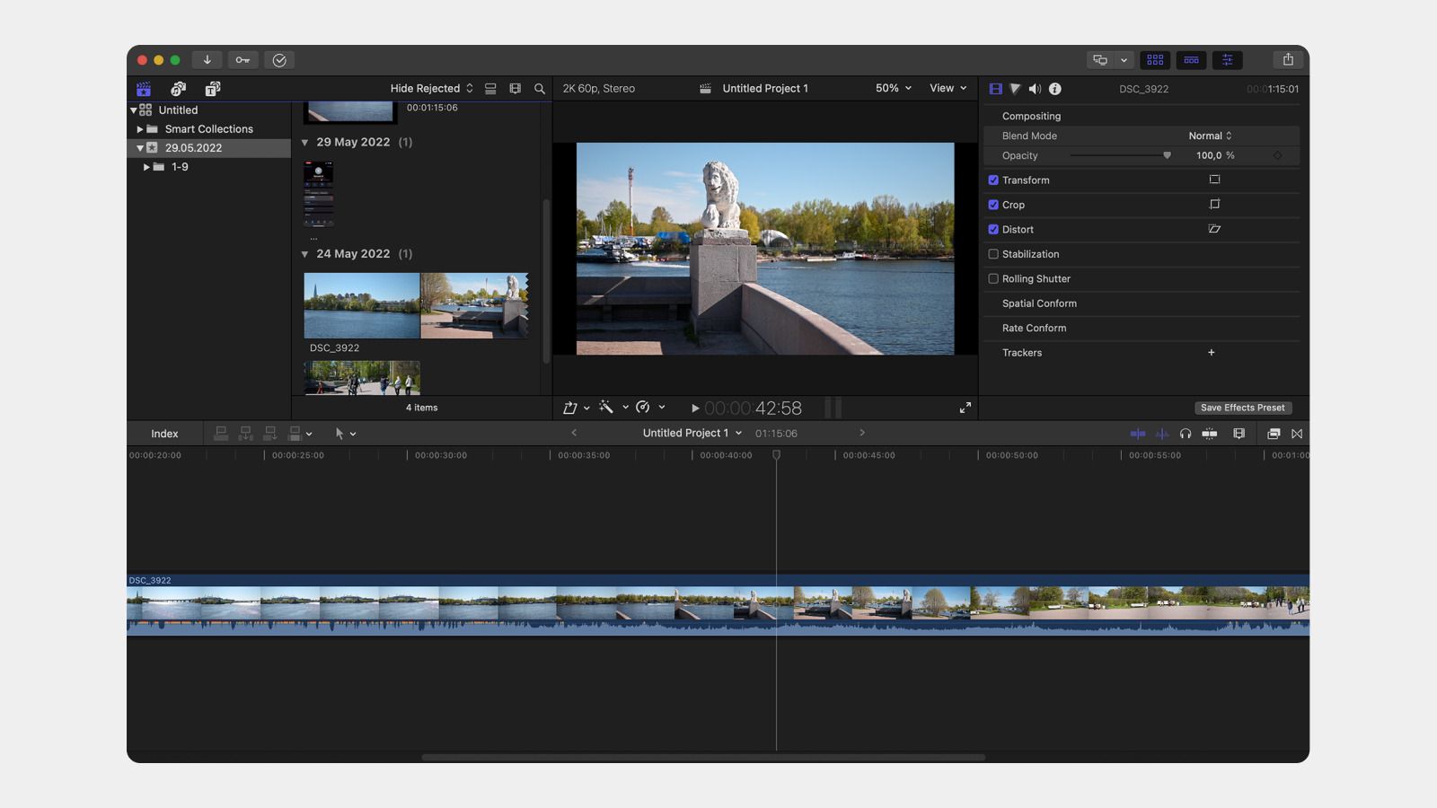The height and width of the screenshot is (808, 1437).
Task: Toggle the Browser panel button
Action: point(1155,60)
